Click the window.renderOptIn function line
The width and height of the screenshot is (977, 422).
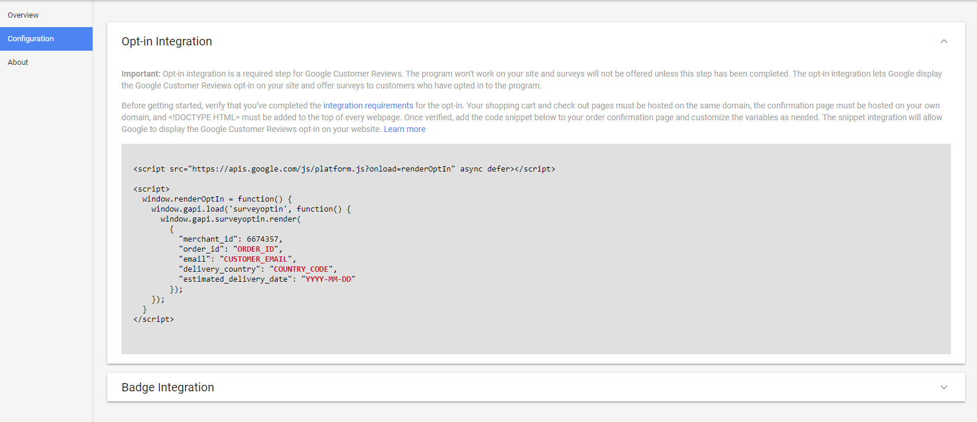(x=217, y=199)
